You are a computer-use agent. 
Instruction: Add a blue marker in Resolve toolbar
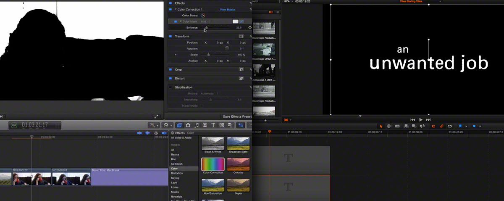coord(474,126)
